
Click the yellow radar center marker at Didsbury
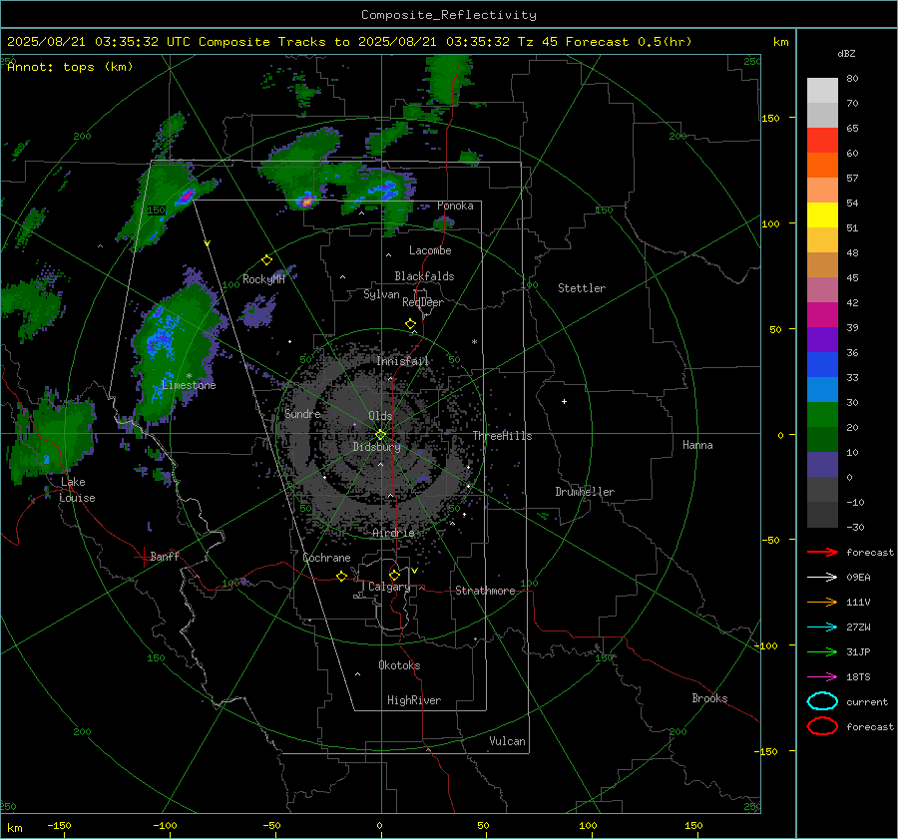click(380, 435)
